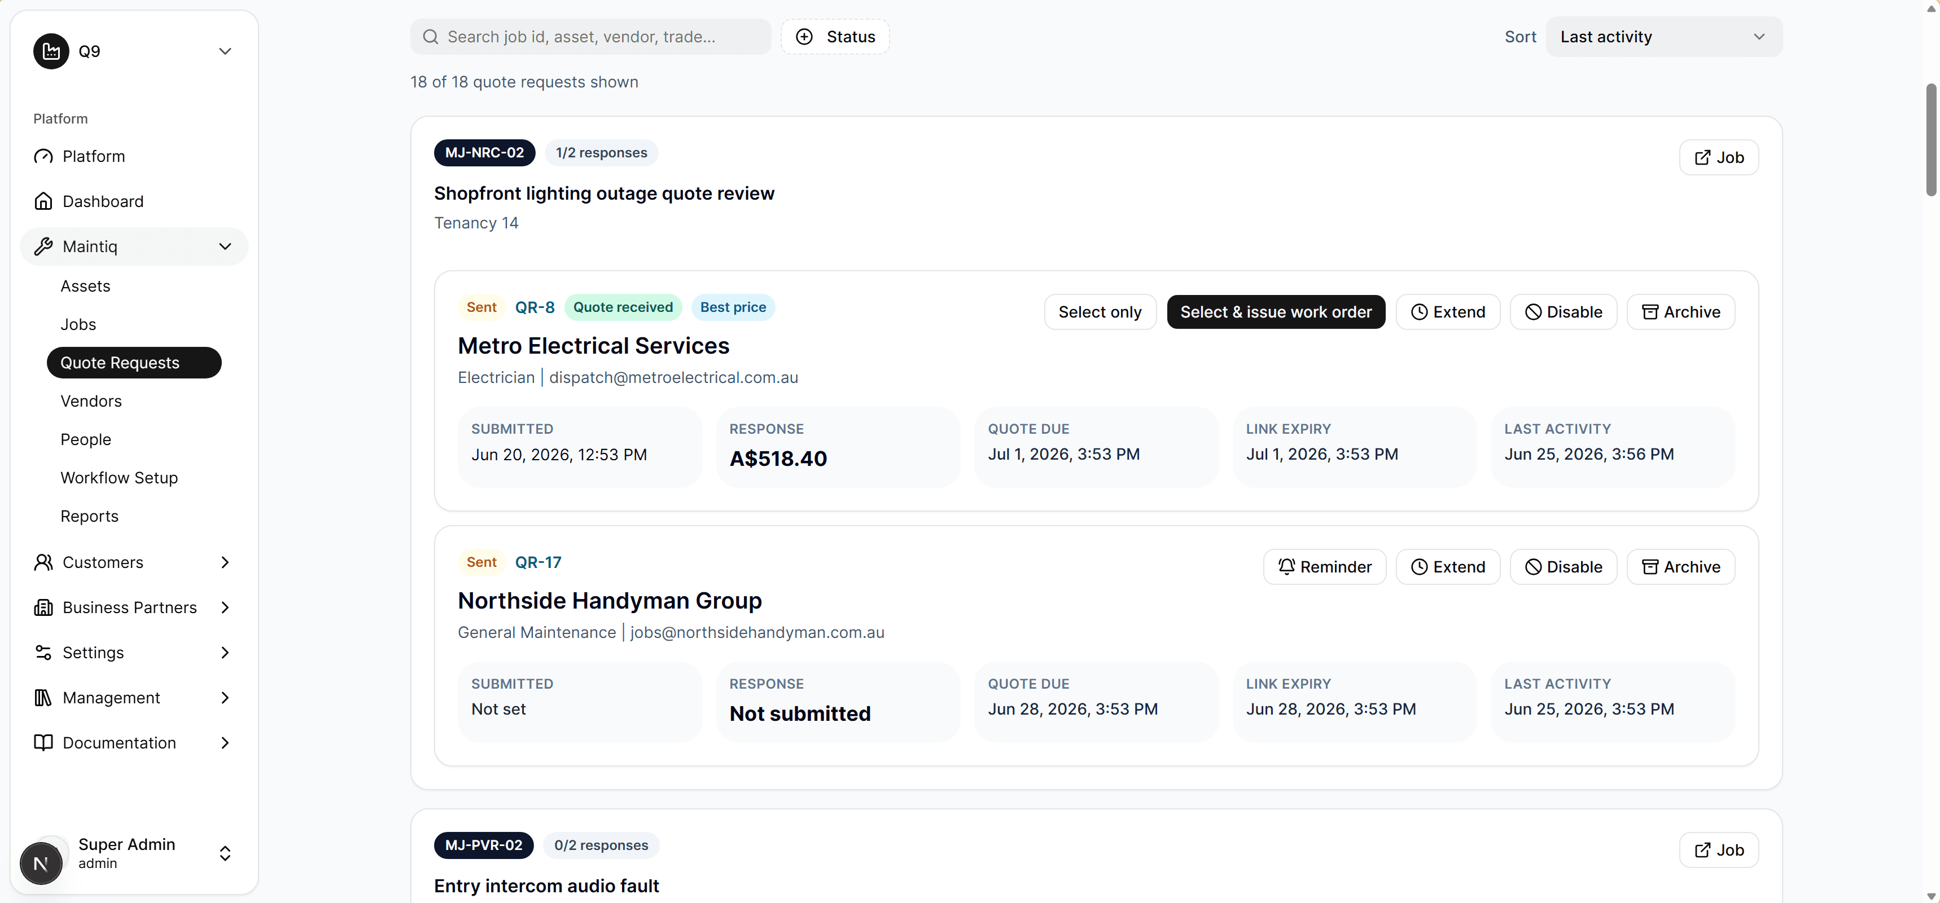Viewport: 1940px width, 903px height.
Task: Click Select only for Metro Electrical
Action: [1100, 312]
